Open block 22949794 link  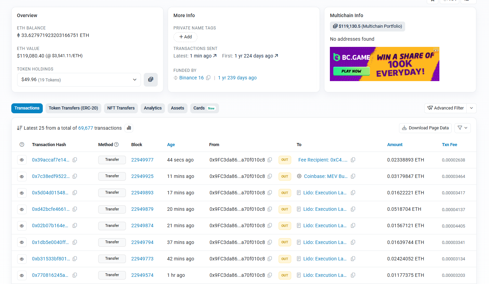tap(142, 242)
